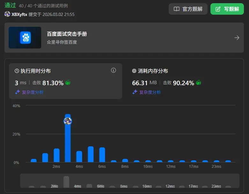
Task: Click the clapping hands icon after 90.24%
Action: point(198,83)
